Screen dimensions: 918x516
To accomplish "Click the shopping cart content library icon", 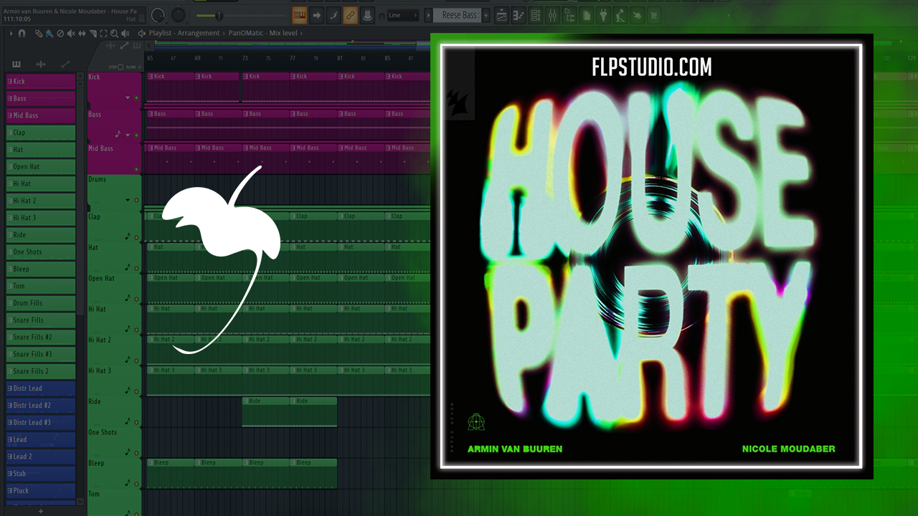I will (653, 15).
